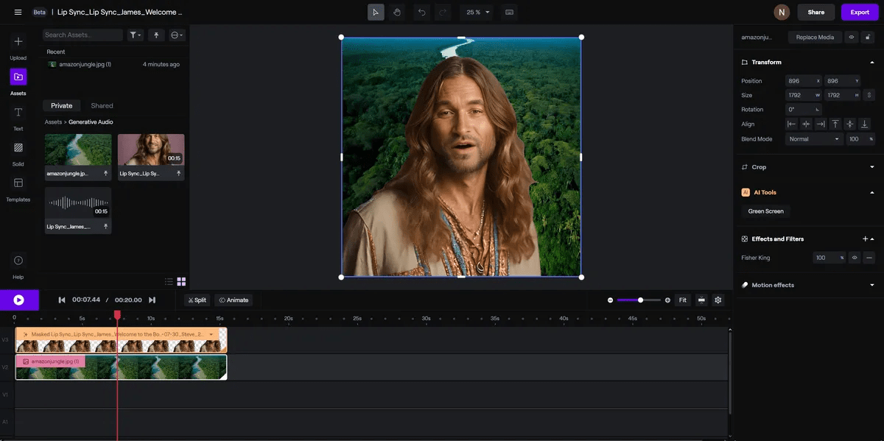Select the pointer selection tool
The width and height of the screenshot is (884, 441).
click(376, 12)
